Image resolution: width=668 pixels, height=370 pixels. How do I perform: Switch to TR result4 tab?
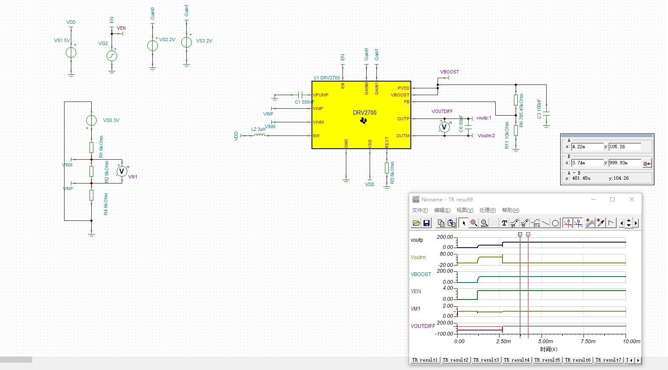[x=517, y=360]
